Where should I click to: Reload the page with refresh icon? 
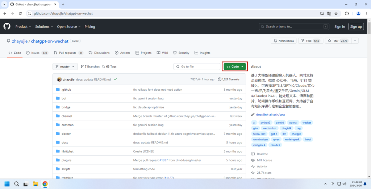coord(20,14)
